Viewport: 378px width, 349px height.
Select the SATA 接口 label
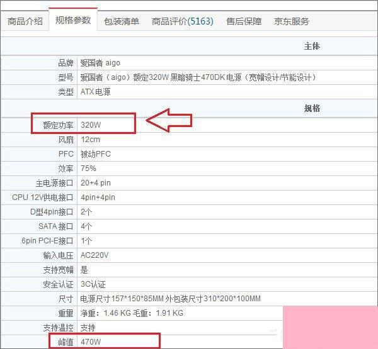(56, 226)
